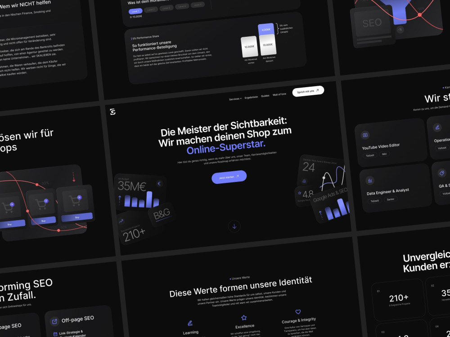Open the Guides nav item
The image size is (450, 337).
(265, 96)
